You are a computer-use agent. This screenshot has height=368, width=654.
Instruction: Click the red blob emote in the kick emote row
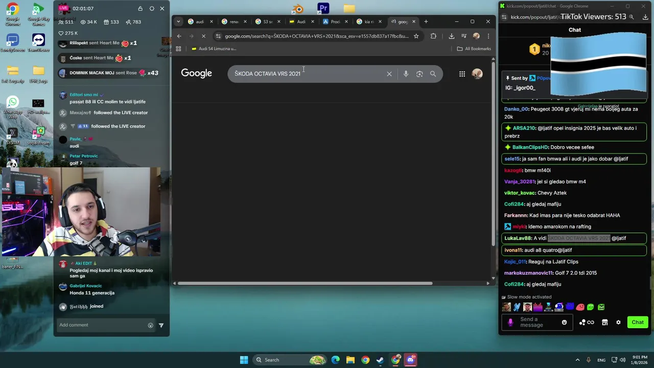pos(580,307)
